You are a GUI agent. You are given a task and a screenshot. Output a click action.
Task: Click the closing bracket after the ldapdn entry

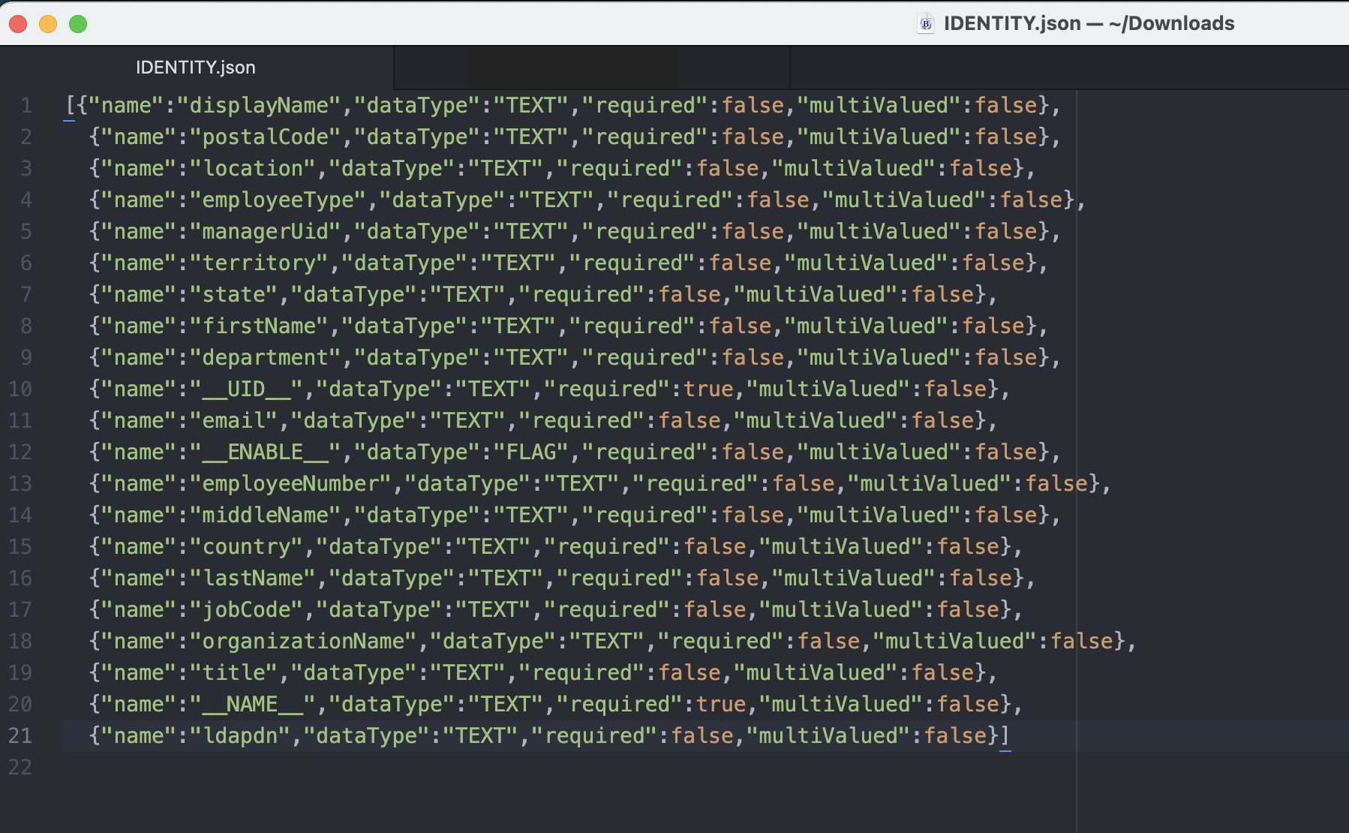tap(1005, 736)
